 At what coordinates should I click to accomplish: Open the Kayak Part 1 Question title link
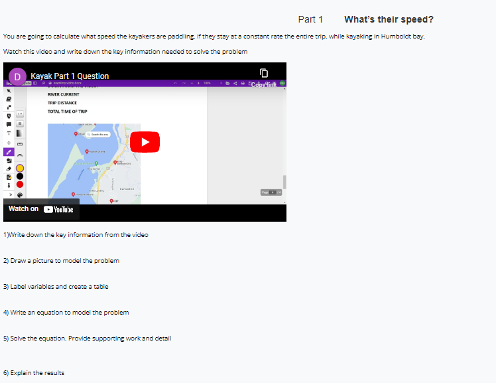click(70, 76)
